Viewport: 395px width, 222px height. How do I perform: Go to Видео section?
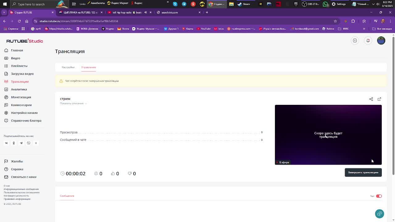[x=15, y=58]
